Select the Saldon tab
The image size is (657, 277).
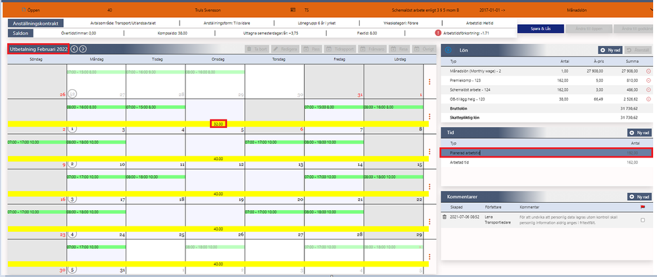21,33
